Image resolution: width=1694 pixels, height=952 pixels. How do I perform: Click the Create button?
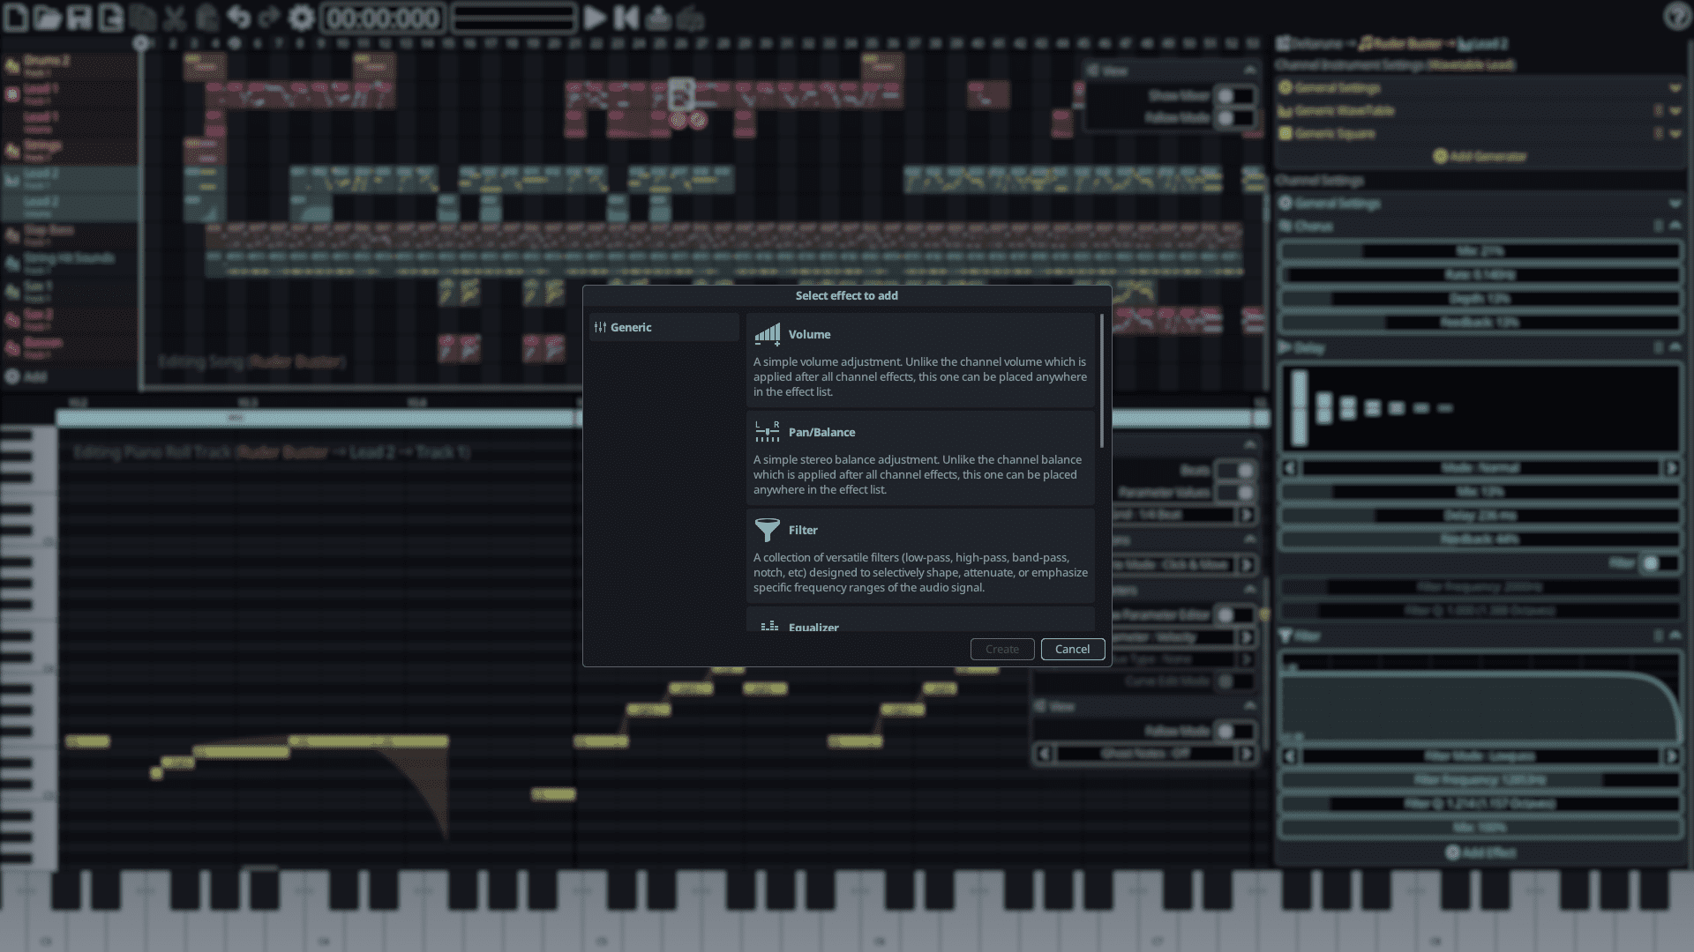click(x=1001, y=649)
